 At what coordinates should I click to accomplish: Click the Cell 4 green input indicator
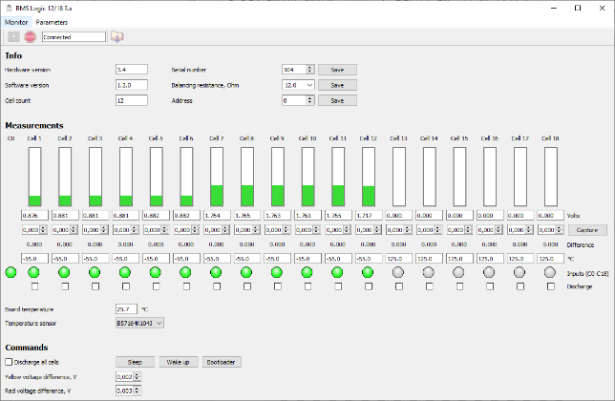[125, 272]
